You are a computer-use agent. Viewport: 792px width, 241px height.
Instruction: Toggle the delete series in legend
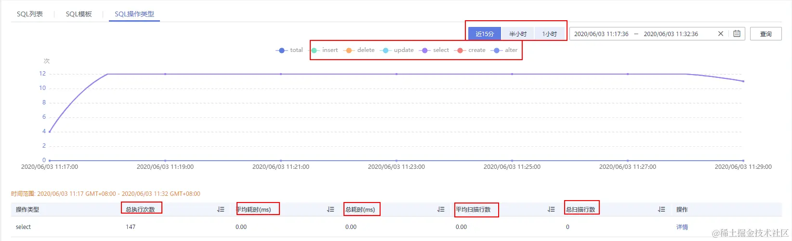coord(360,50)
